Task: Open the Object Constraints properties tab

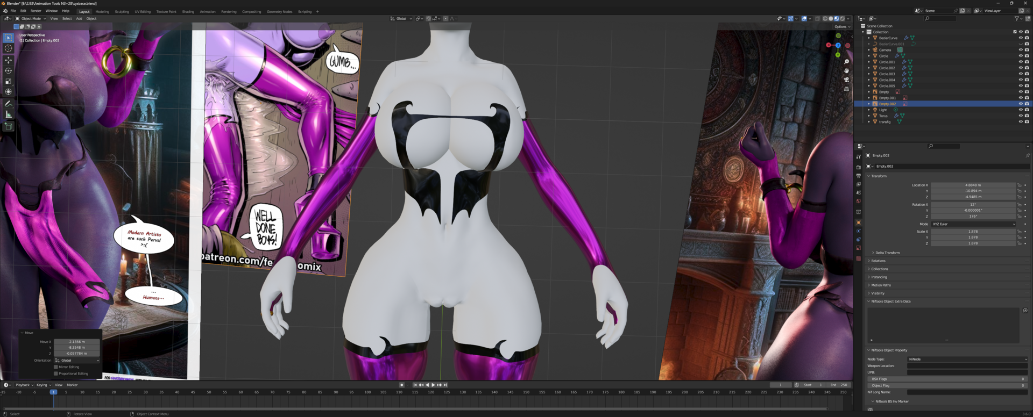Action: (858, 240)
